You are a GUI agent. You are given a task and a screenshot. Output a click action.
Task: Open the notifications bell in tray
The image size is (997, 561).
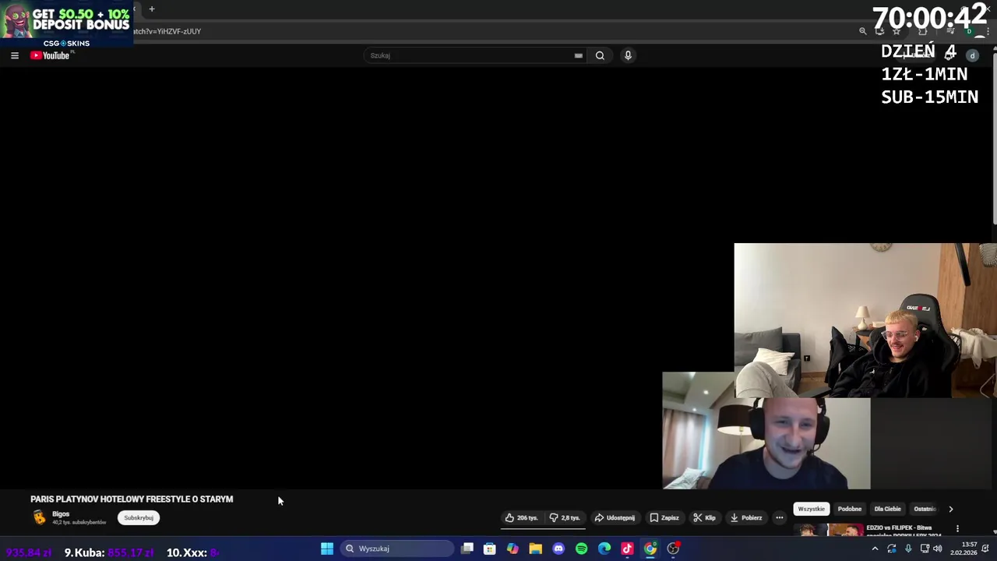985,549
